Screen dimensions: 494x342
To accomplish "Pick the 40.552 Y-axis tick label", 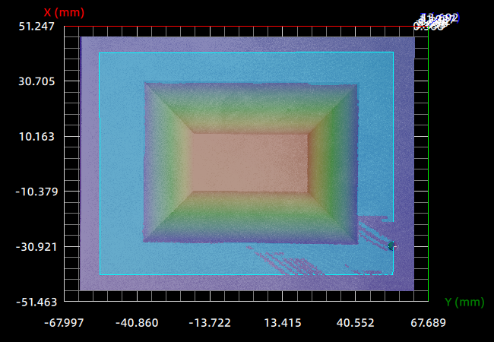I will [355, 323].
